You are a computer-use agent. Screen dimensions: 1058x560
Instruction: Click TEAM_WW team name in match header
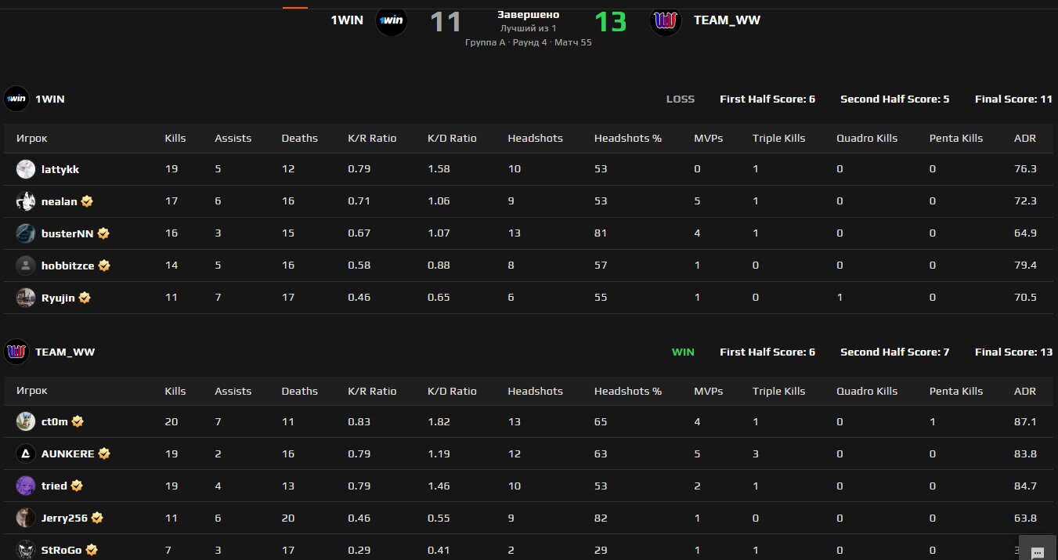[x=727, y=20]
